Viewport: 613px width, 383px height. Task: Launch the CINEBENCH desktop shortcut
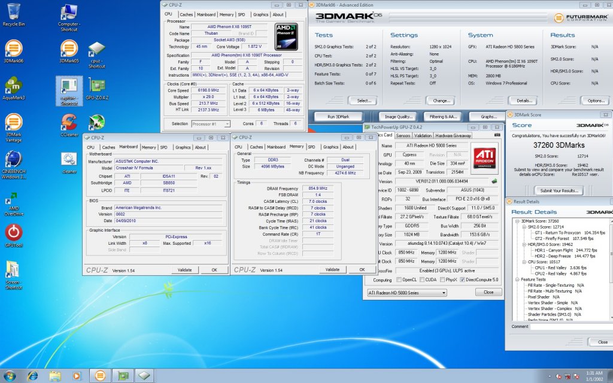(14, 165)
